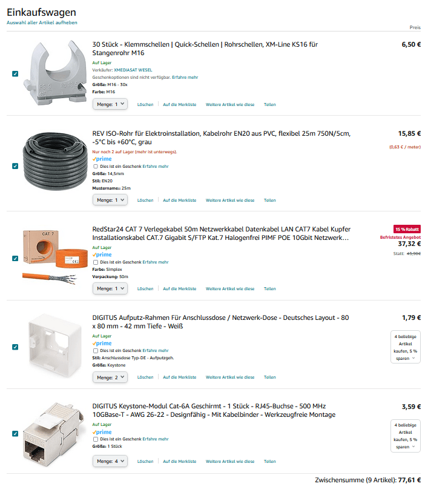The width and height of the screenshot is (428, 495).
Task: Open the RedStar24 CAT 7 Verlegekabel title
Action: [221, 233]
